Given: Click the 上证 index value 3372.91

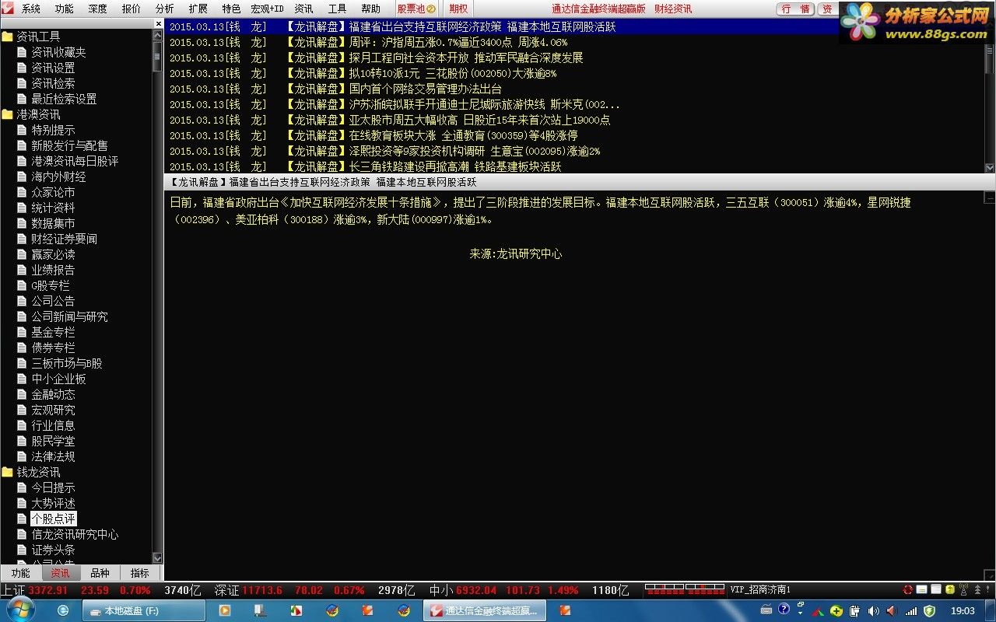Looking at the screenshot, I should tap(48, 590).
